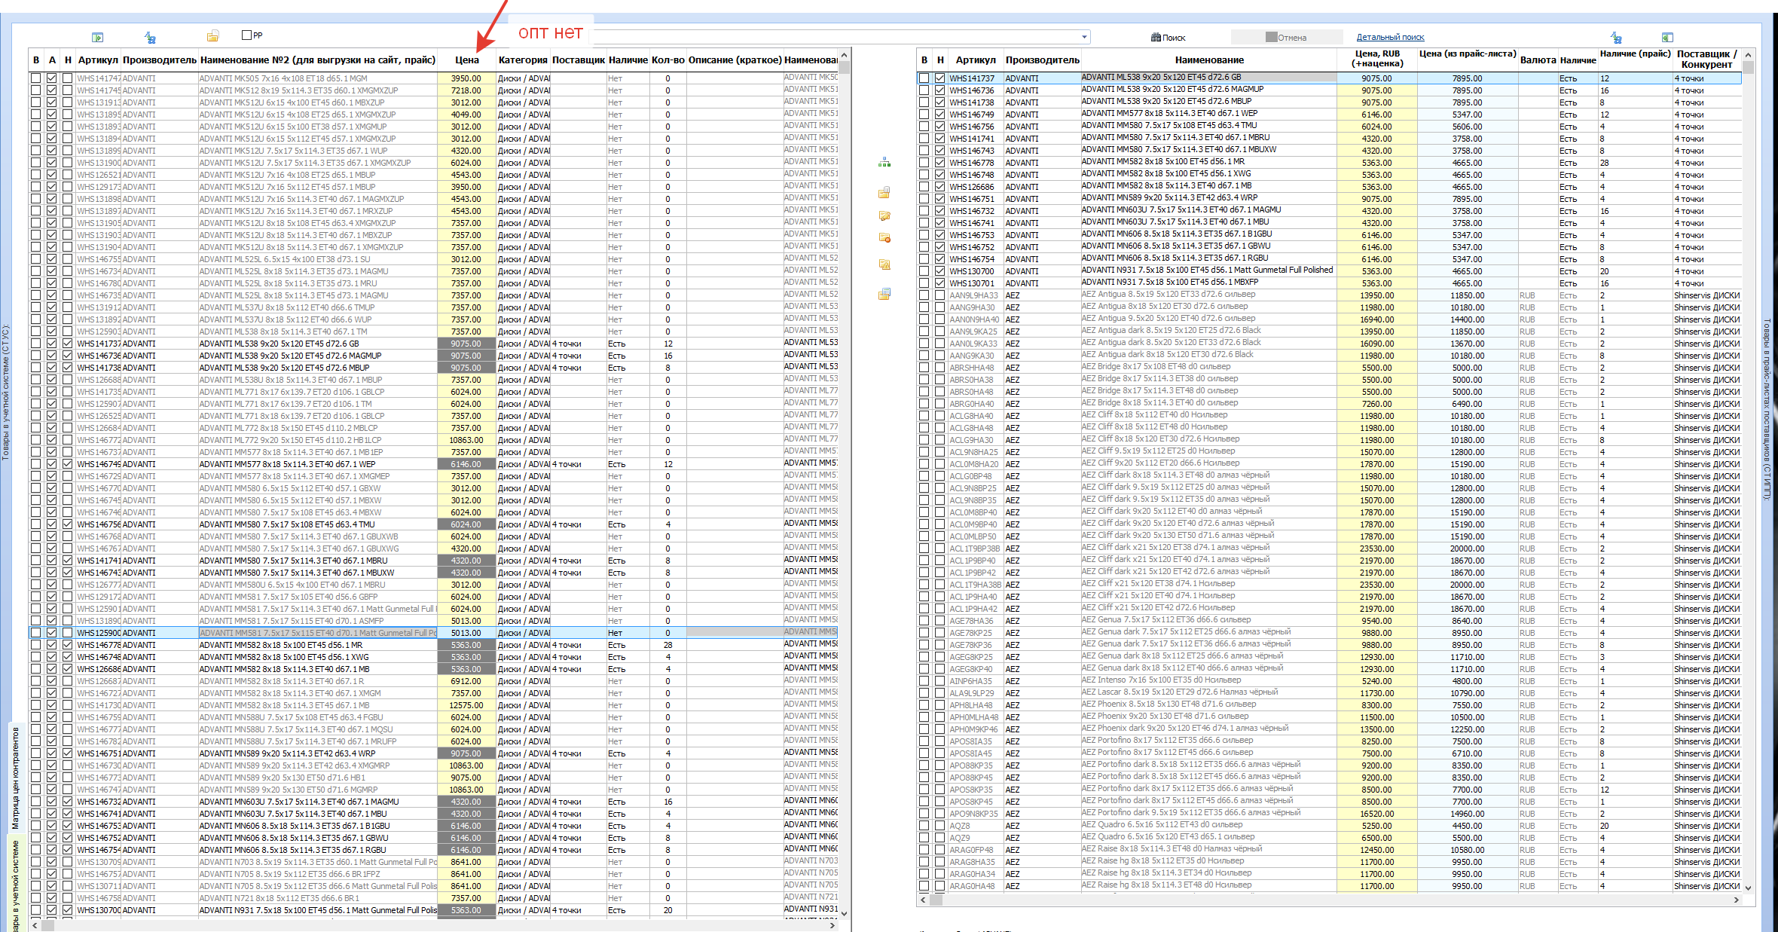Click the folder-with-documents icon beside the PP checkbox
Image resolution: width=1778 pixels, height=932 pixels.
tap(213, 36)
